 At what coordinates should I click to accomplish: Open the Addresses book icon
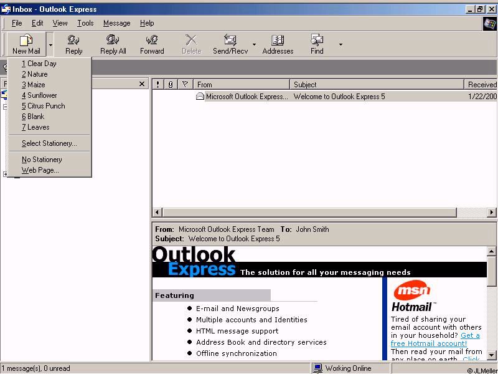coord(278,41)
